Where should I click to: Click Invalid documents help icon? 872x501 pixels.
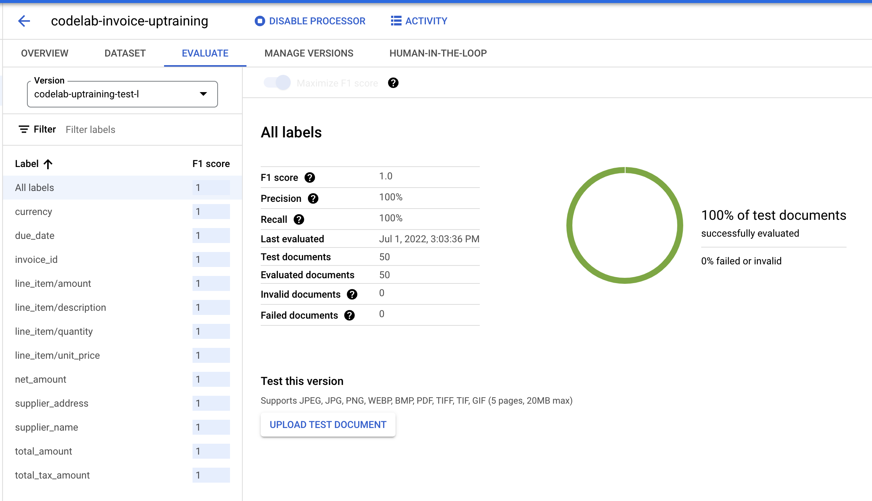click(x=352, y=294)
